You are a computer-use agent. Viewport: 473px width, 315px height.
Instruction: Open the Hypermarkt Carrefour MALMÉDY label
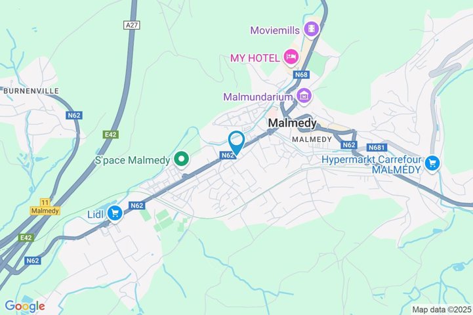pyautogui.click(x=371, y=165)
